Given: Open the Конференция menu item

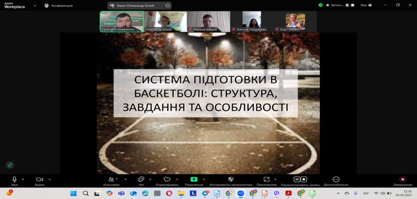Looking at the screenshot, I should point(58,5).
